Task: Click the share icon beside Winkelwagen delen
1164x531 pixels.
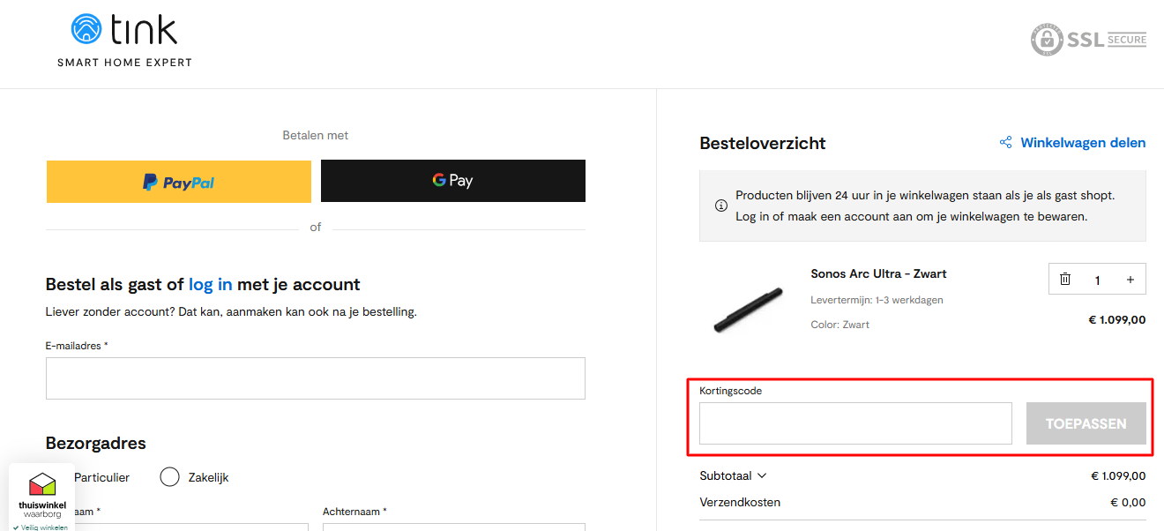Action: [1005, 143]
